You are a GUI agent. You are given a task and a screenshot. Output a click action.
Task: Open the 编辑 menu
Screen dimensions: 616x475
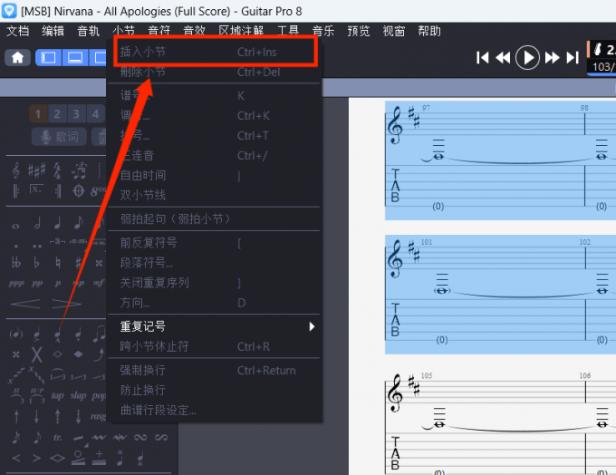[x=53, y=31]
